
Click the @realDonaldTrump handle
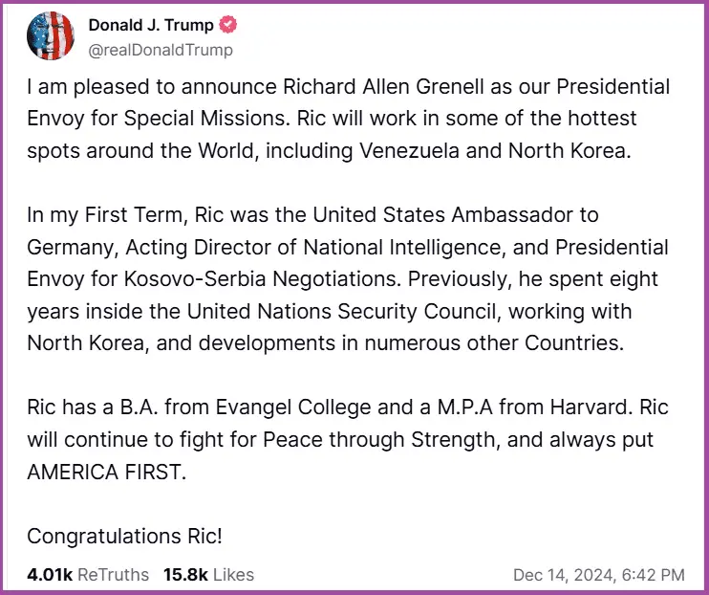pos(160,50)
